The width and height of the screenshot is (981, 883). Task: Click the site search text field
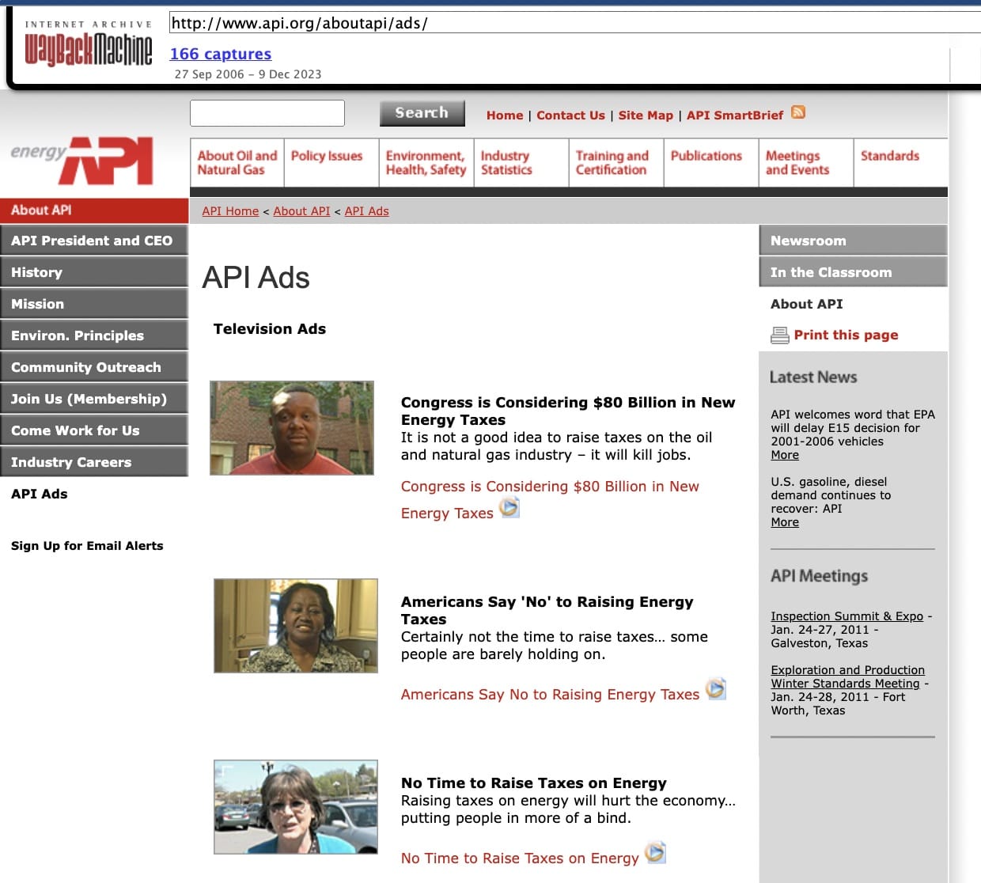[x=267, y=113]
